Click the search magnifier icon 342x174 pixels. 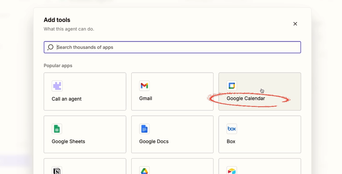point(50,47)
